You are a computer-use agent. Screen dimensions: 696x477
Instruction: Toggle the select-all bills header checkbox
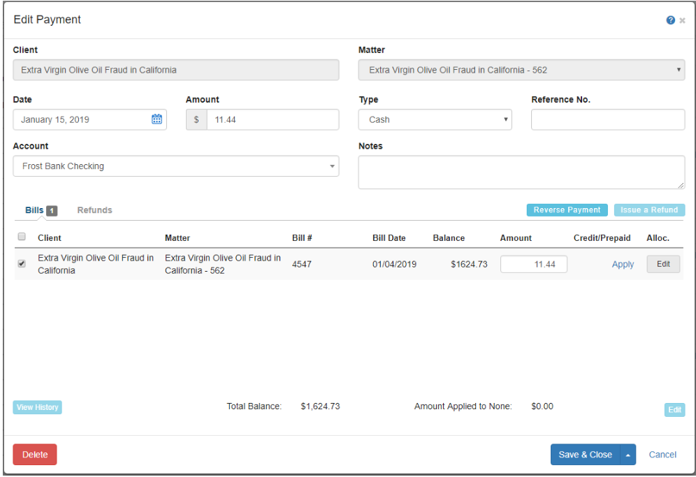pyautogui.click(x=21, y=237)
